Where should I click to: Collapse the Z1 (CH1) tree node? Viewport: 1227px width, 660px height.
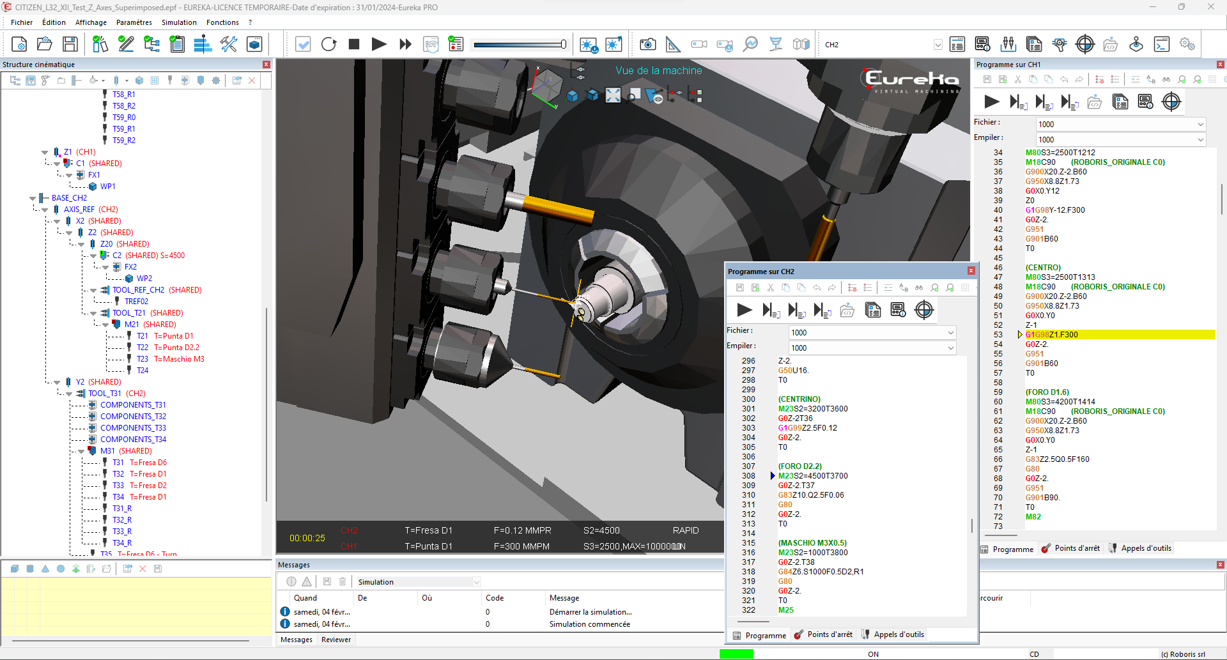[x=45, y=152]
